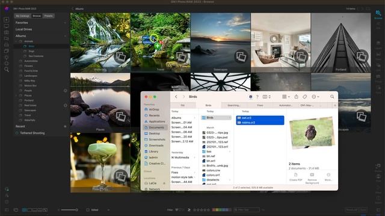This screenshot has width=385, height=216.
Task: Open the Places lake album thumbnail
Action: point(100,103)
